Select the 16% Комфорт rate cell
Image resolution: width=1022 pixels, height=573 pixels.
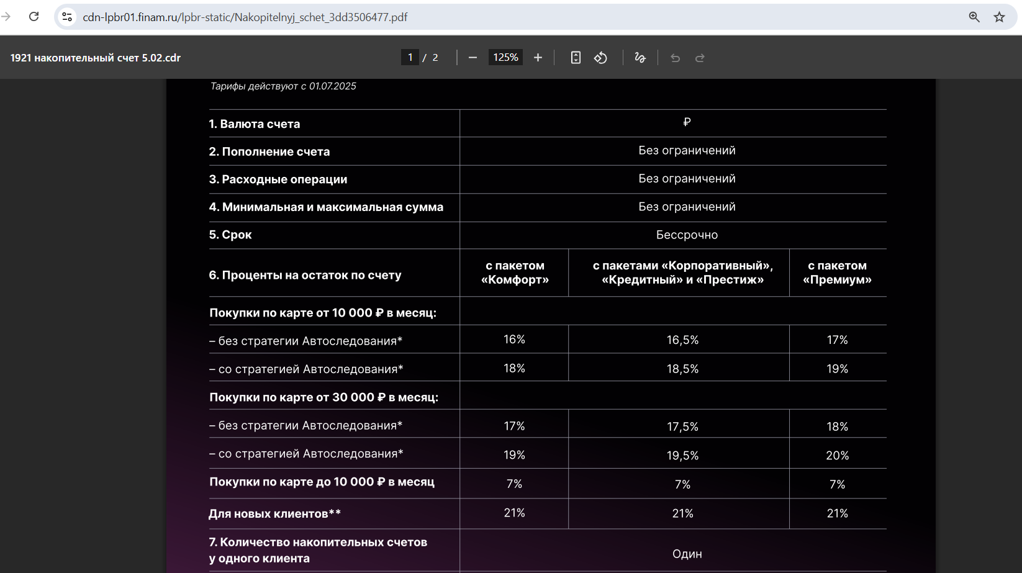(514, 340)
